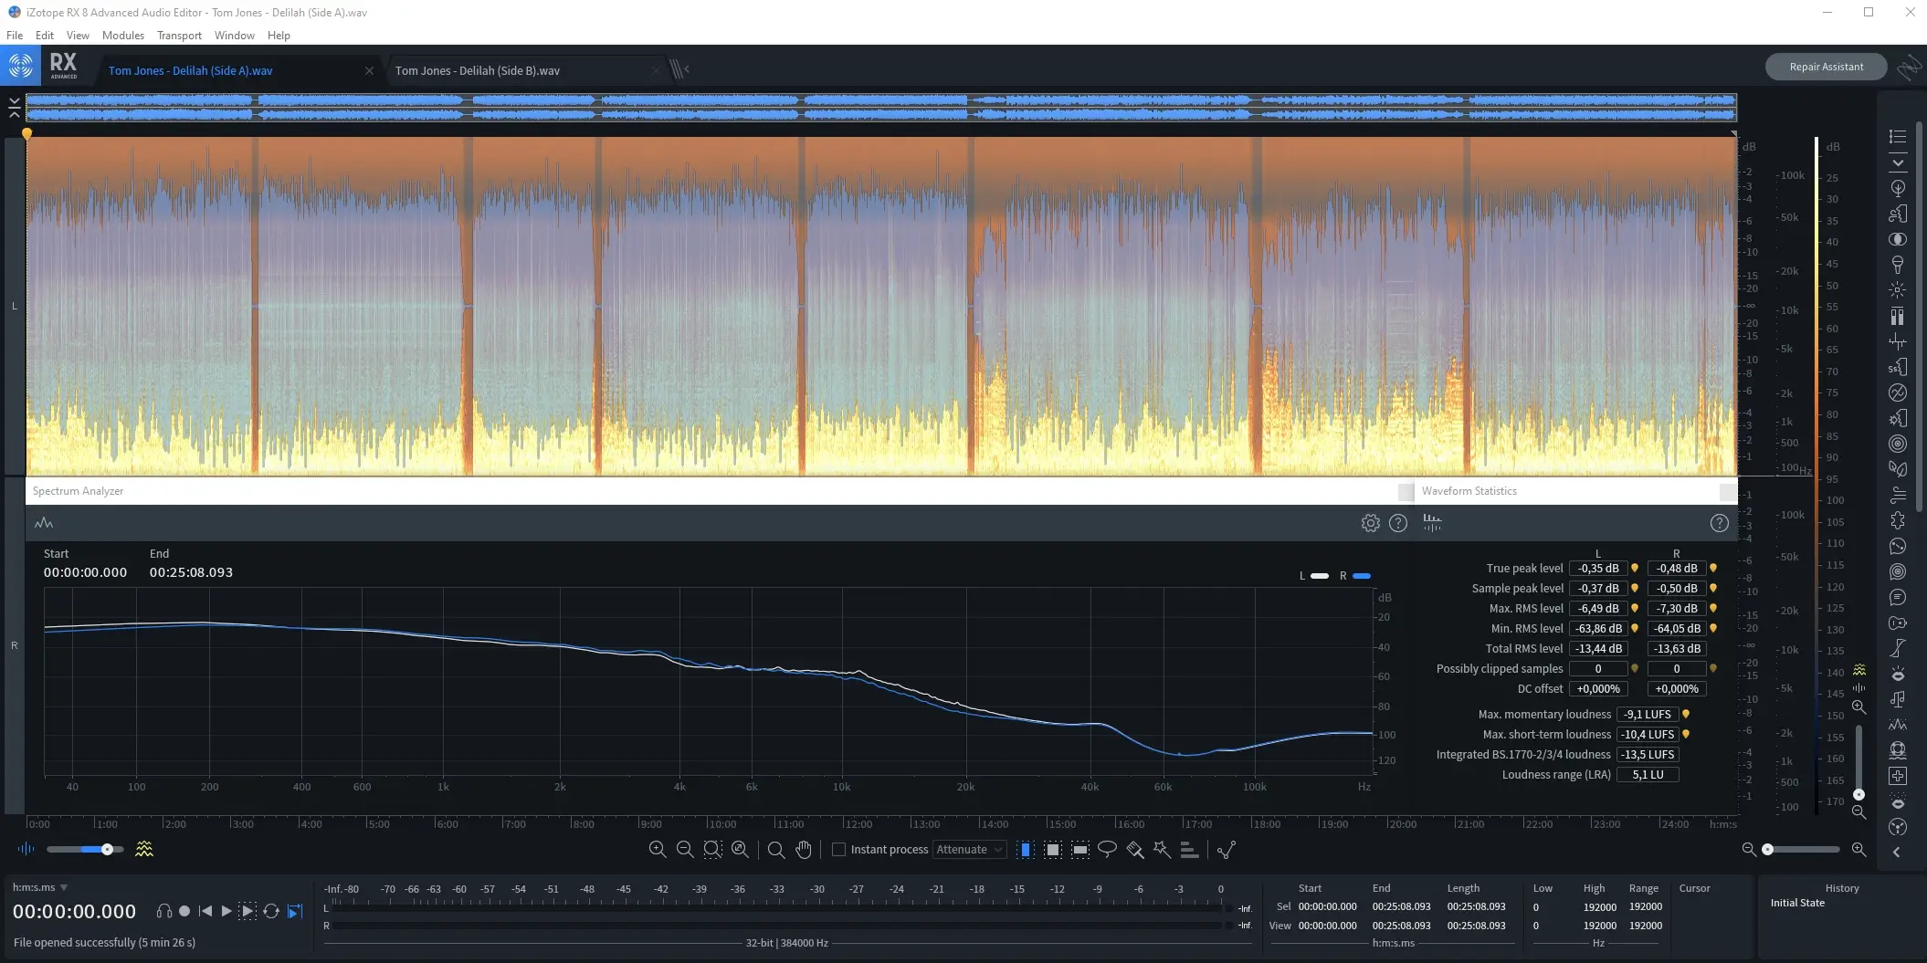This screenshot has width=1927, height=963.
Task: Toggle the playhead-follows-playback button
Action: click(x=294, y=911)
